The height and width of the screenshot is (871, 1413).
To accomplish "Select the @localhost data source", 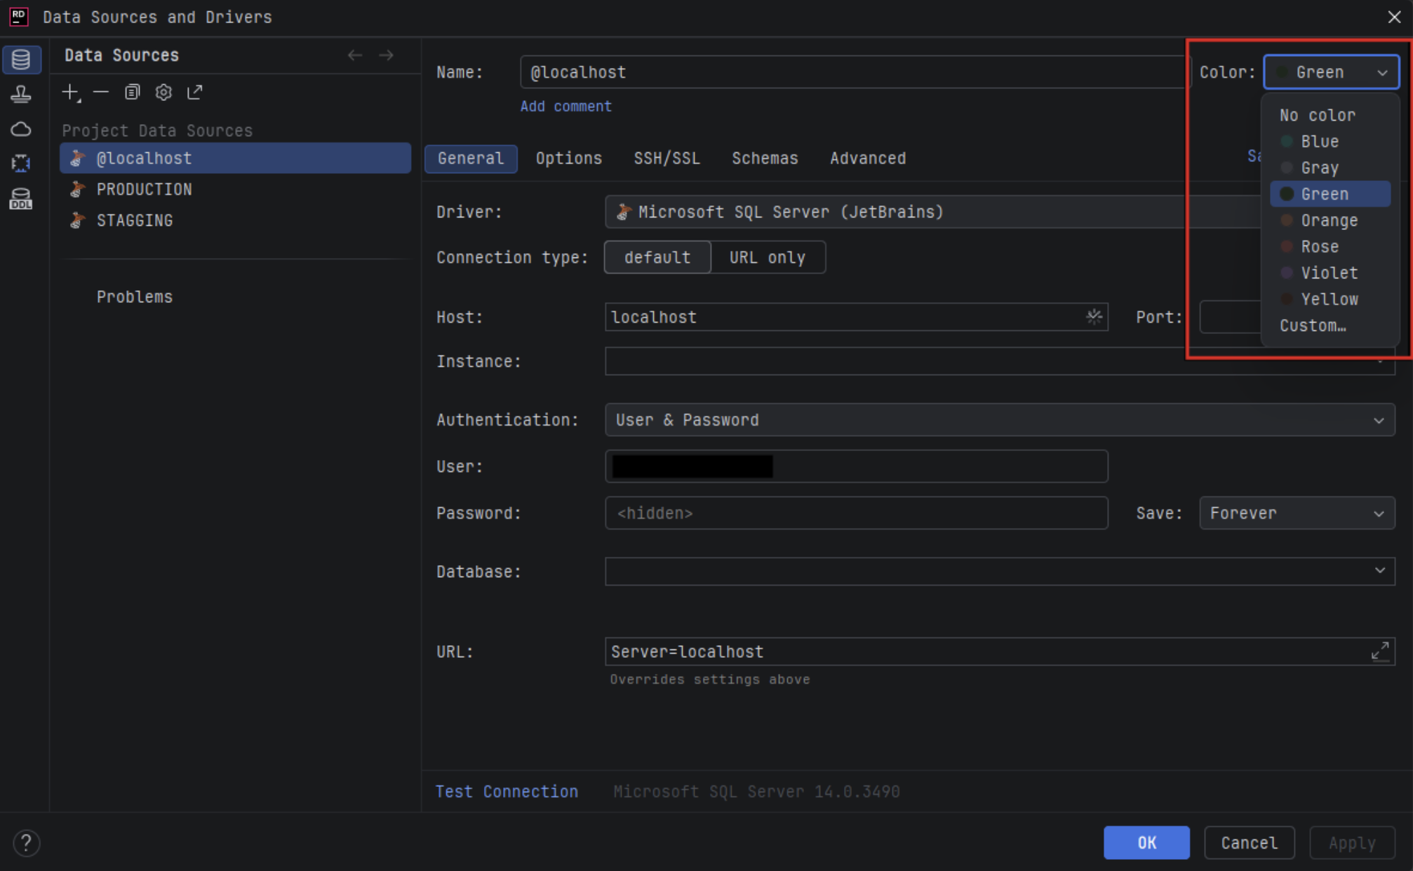I will 235,158.
